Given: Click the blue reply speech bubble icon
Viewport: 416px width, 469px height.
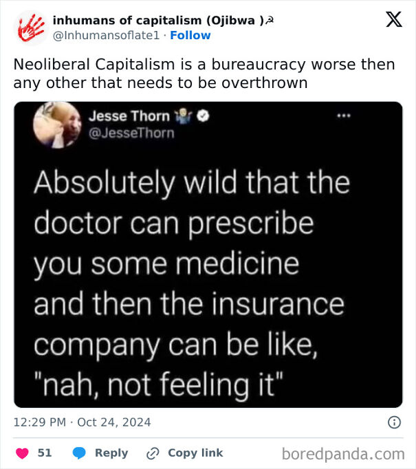Looking at the screenshot, I should point(79,453).
